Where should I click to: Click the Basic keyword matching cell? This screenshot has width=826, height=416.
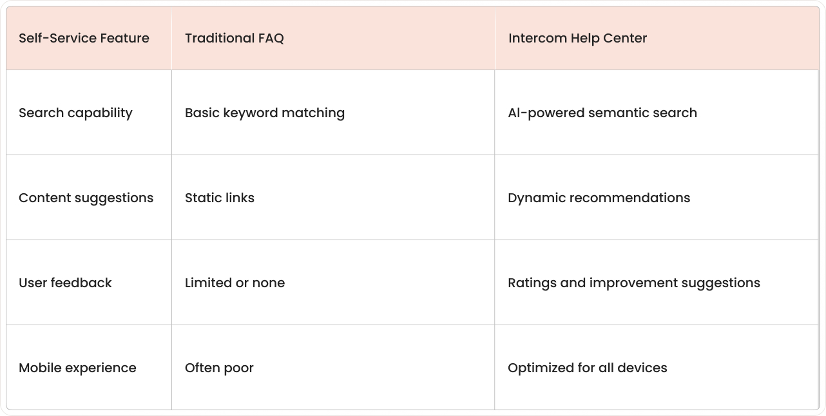[x=333, y=113]
